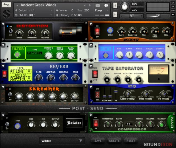Expand the Delay module menu triangle
Viewport: 176px width, 148px height.
pos(91,24)
